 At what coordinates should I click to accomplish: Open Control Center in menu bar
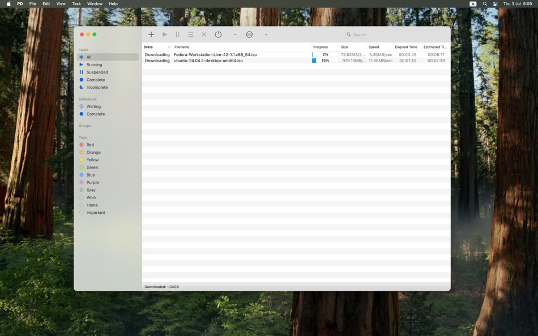(496, 4)
